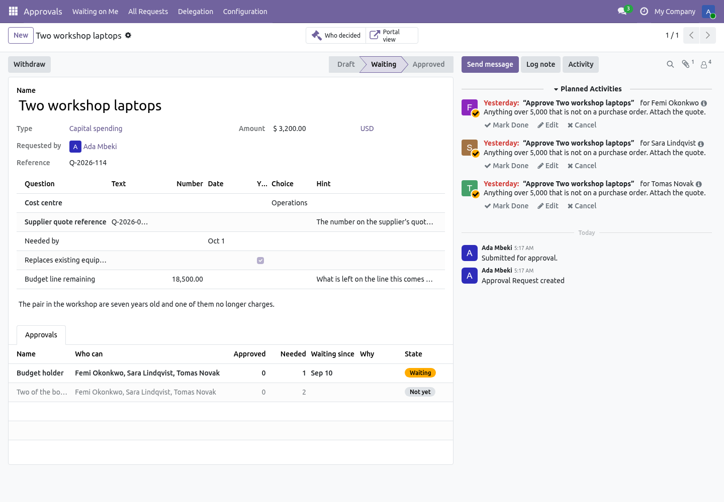Open the gear actions menu beside the title
The width and height of the screenshot is (724, 502).
click(x=128, y=35)
